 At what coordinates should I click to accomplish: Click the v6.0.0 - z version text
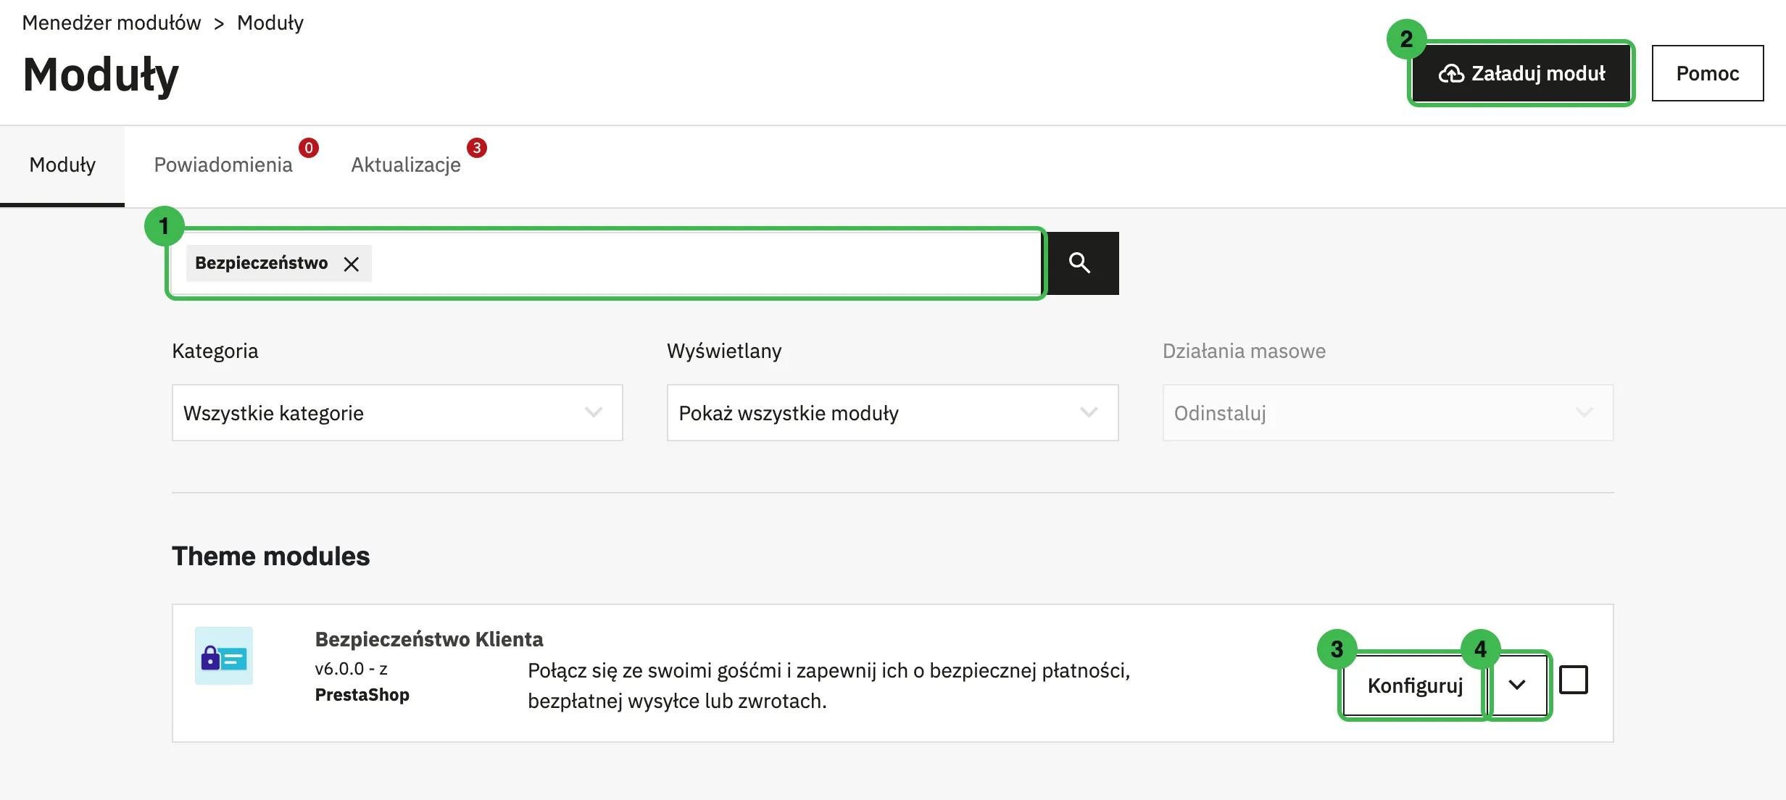[352, 669]
